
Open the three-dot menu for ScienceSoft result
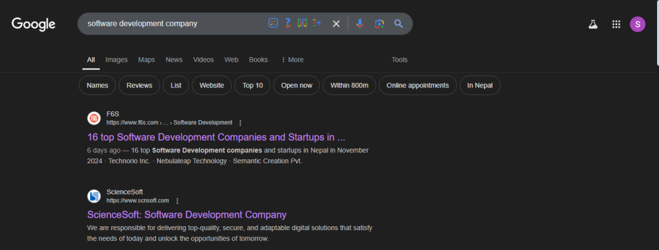178,201
